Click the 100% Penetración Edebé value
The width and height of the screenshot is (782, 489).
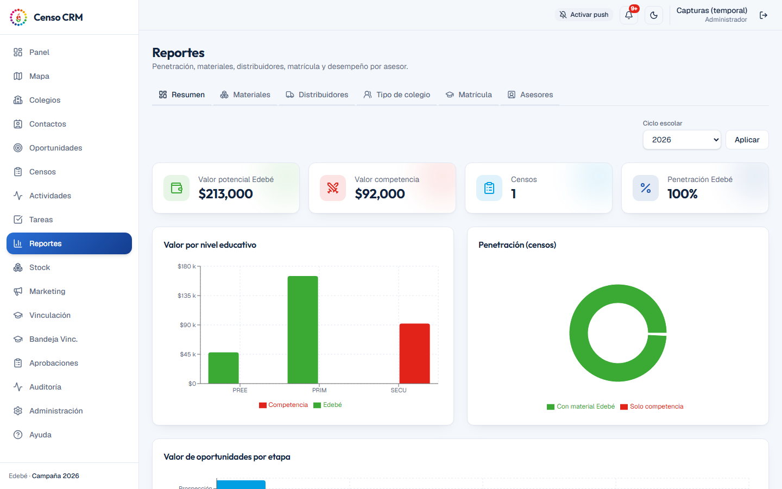click(683, 194)
